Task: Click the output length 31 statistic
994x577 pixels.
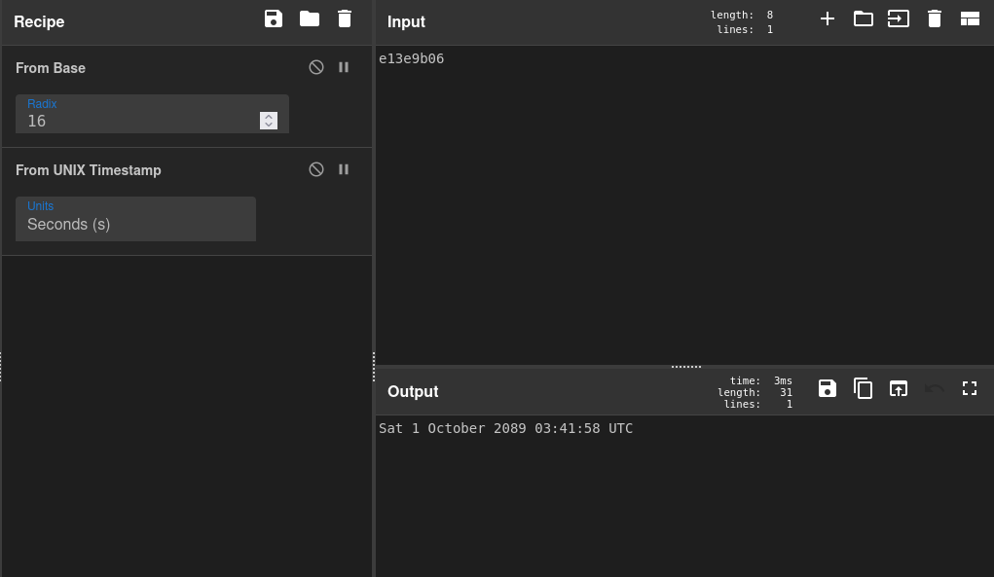Action: [755, 392]
